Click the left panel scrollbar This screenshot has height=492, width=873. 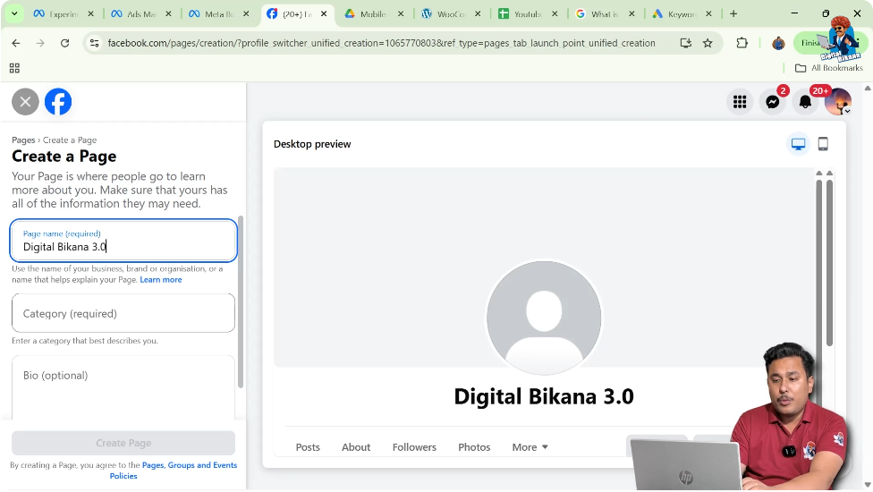click(241, 302)
